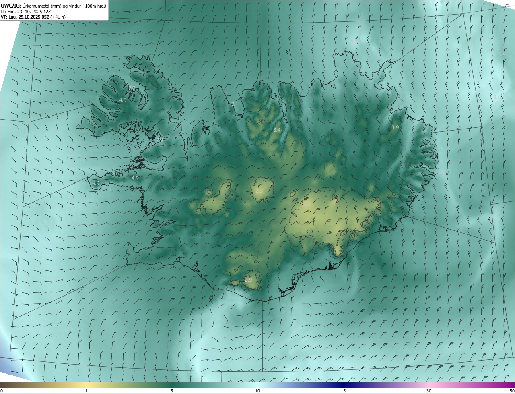Viewport: 515px width, 394px height.
Task: Click the "30" label on the color scale
Action: click(429, 391)
